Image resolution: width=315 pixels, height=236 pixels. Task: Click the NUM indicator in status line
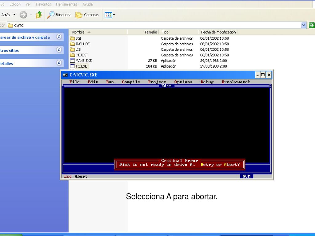tap(246, 176)
